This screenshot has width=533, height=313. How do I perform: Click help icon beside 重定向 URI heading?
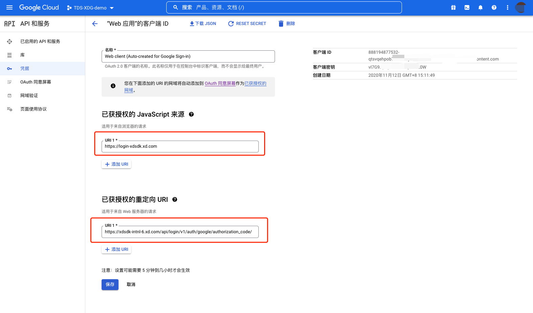(x=175, y=199)
